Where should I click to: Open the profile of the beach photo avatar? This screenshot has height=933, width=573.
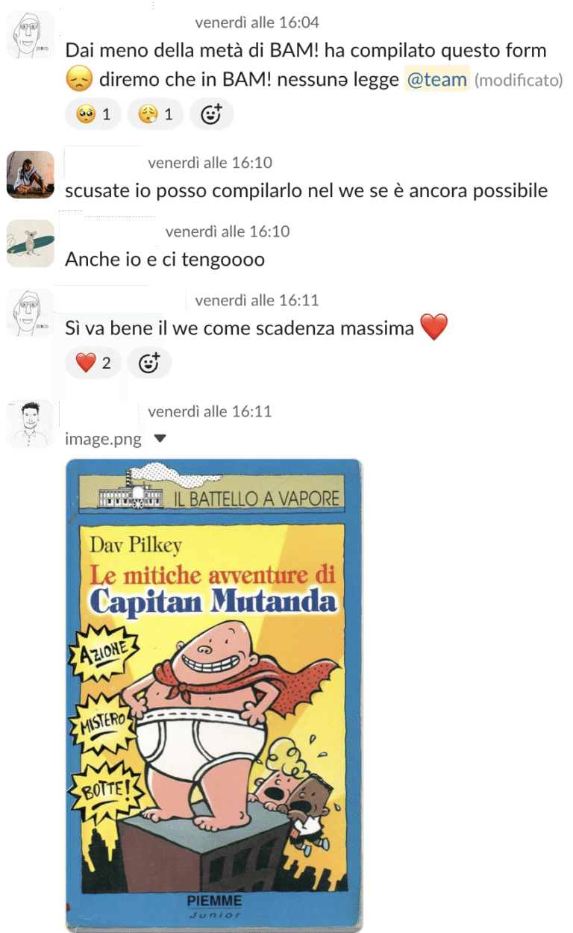pos(31,175)
